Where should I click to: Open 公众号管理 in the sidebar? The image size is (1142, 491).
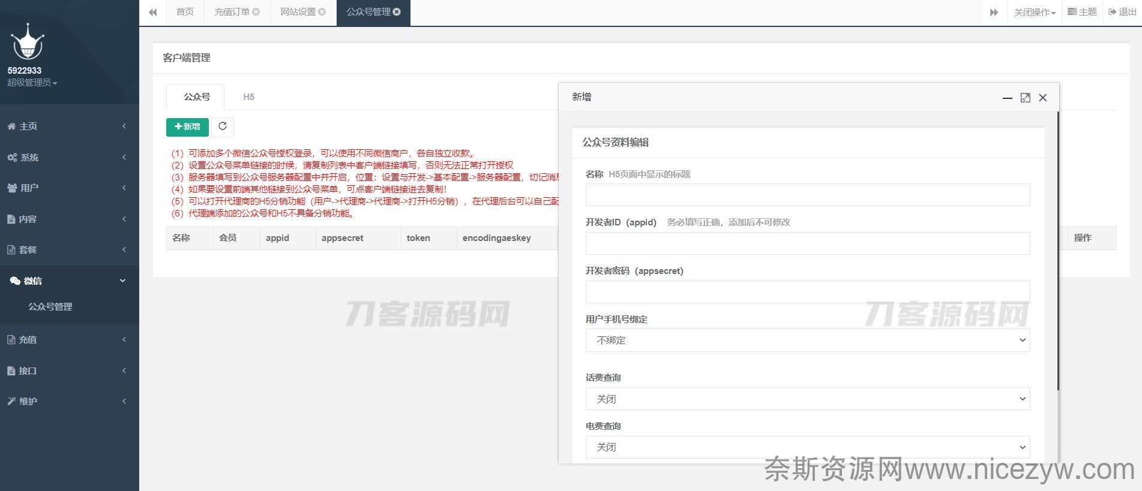click(50, 306)
